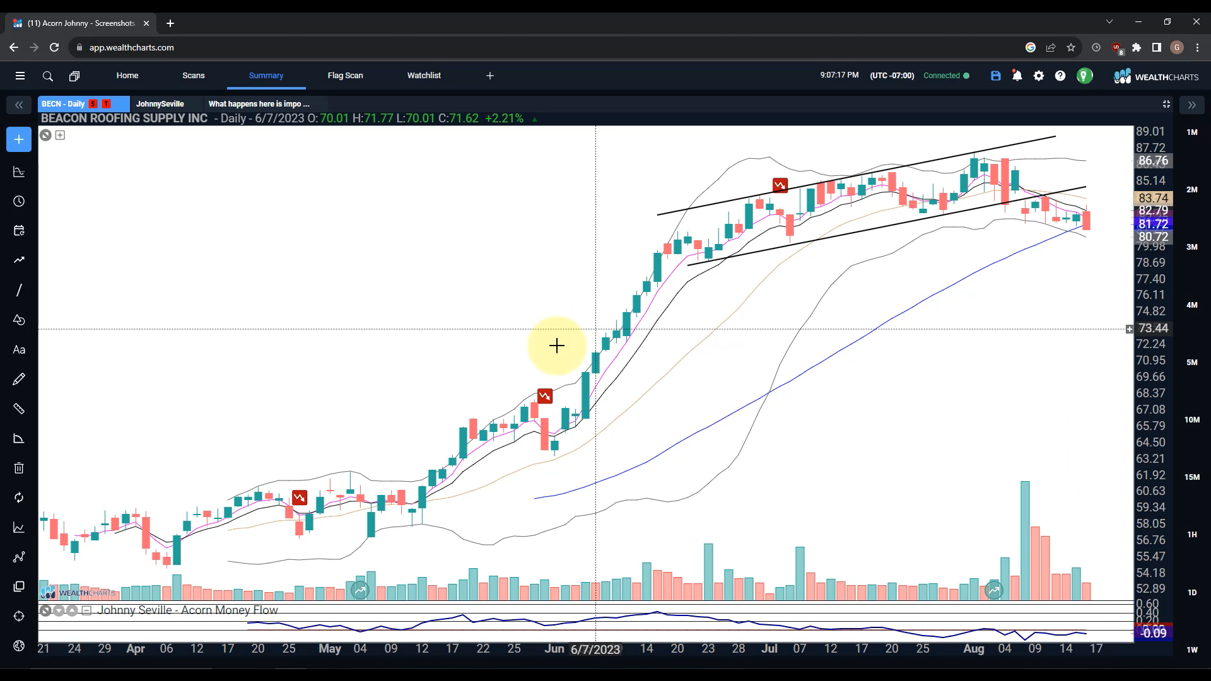
Task: Open the Flag Scan tab
Action: [346, 76]
